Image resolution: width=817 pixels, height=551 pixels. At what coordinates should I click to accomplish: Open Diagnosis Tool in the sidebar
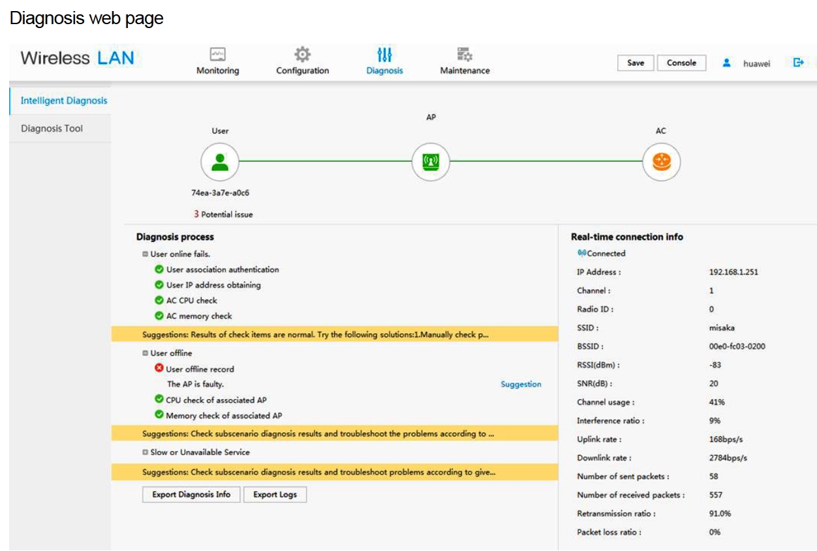[52, 128]
